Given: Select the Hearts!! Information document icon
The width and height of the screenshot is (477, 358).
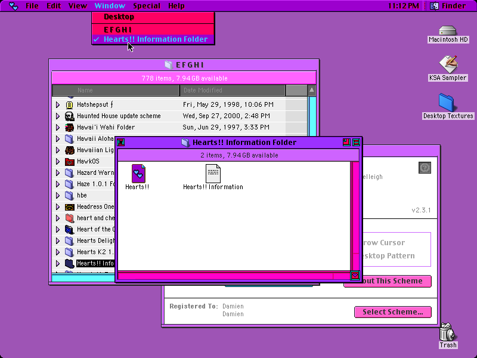Looking at the screenshot, I should (213, 174).
